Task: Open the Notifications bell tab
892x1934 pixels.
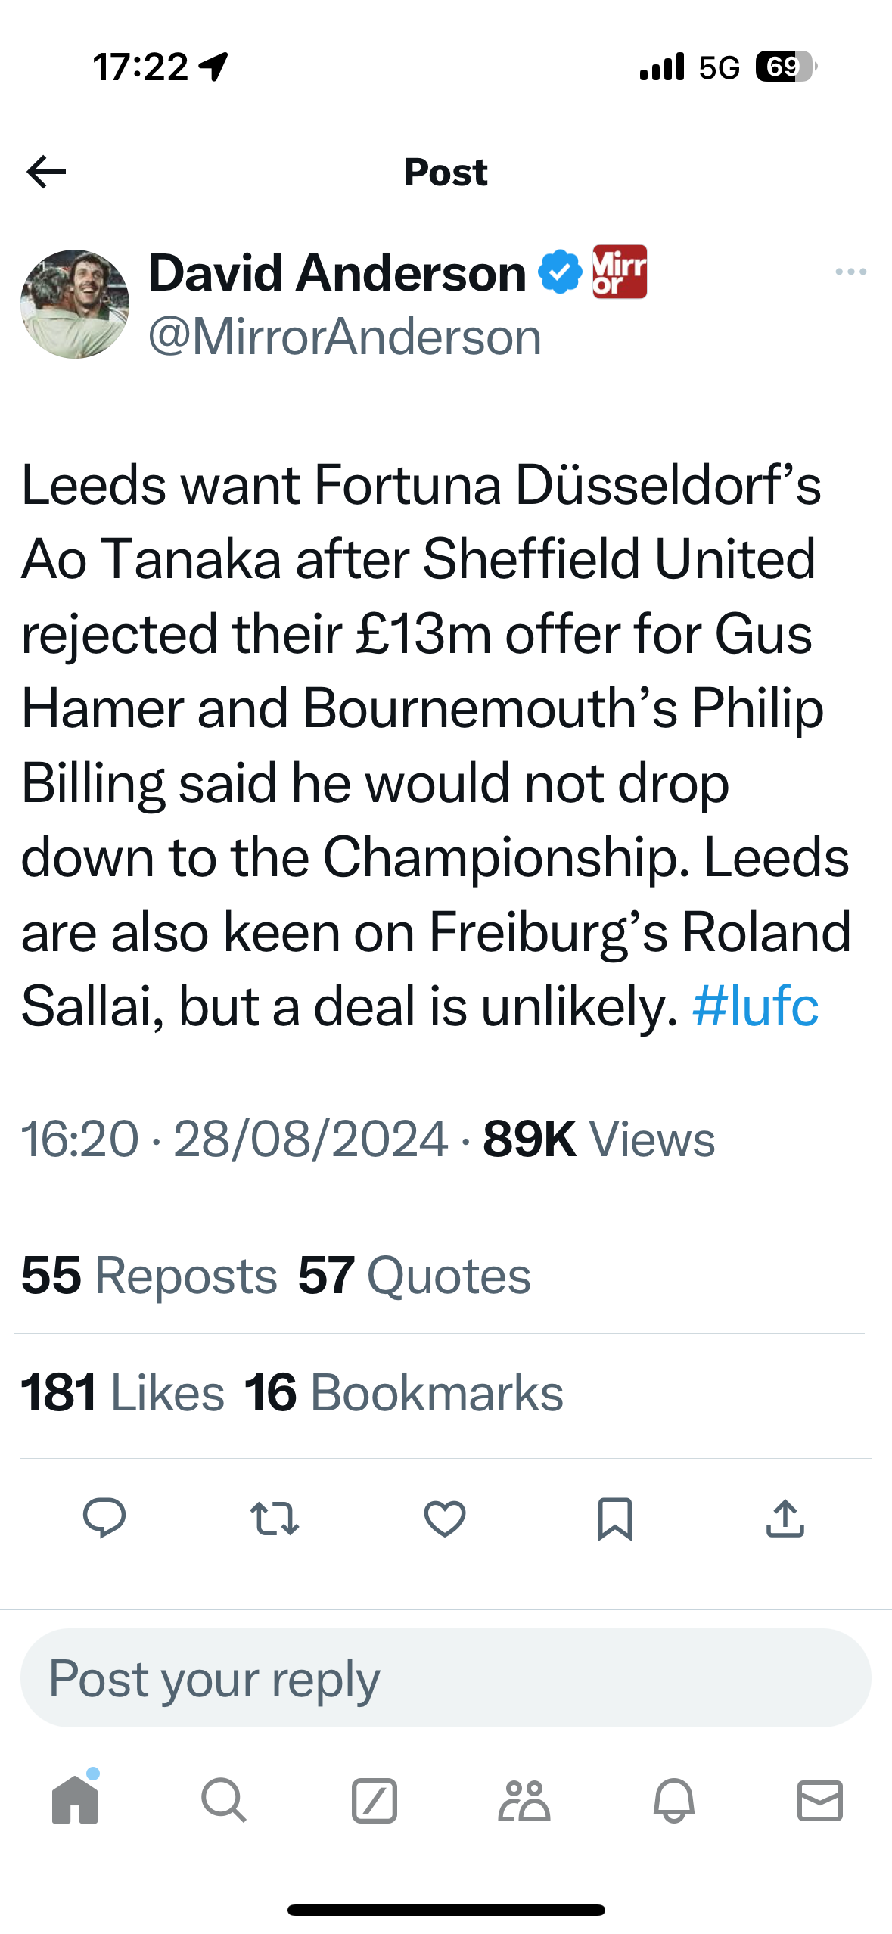Action: [x=673, y=1799]
